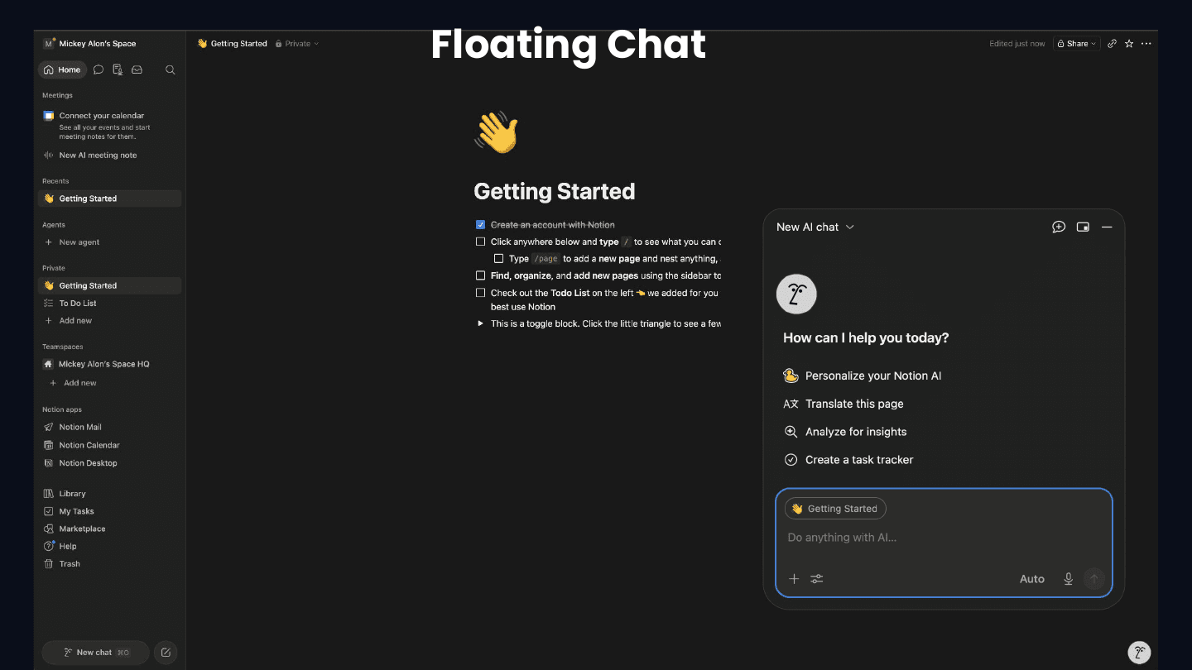The height and width of the screenshot is (670, 1192).
Task: Click the waving hand page icon
Action: 496,133
